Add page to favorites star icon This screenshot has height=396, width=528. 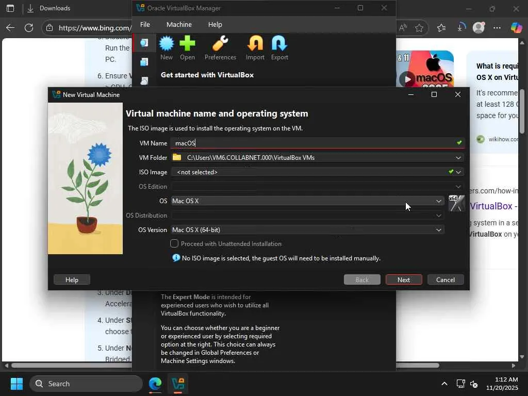pyautogui.click(x=419, y=28)
